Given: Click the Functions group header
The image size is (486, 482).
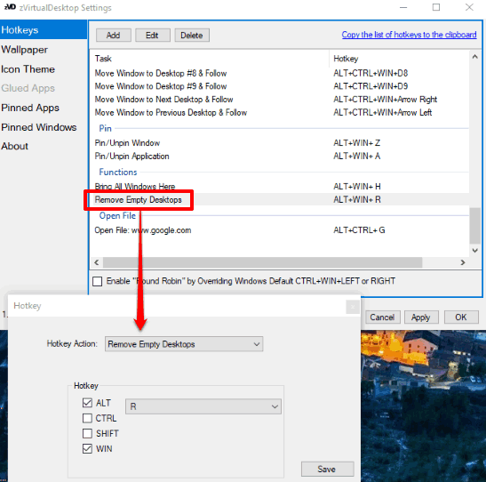Looking at the screenshot, I should click(x=118, y=172).
